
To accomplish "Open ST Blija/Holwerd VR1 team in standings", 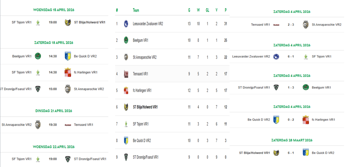I will tap(146, 107).
